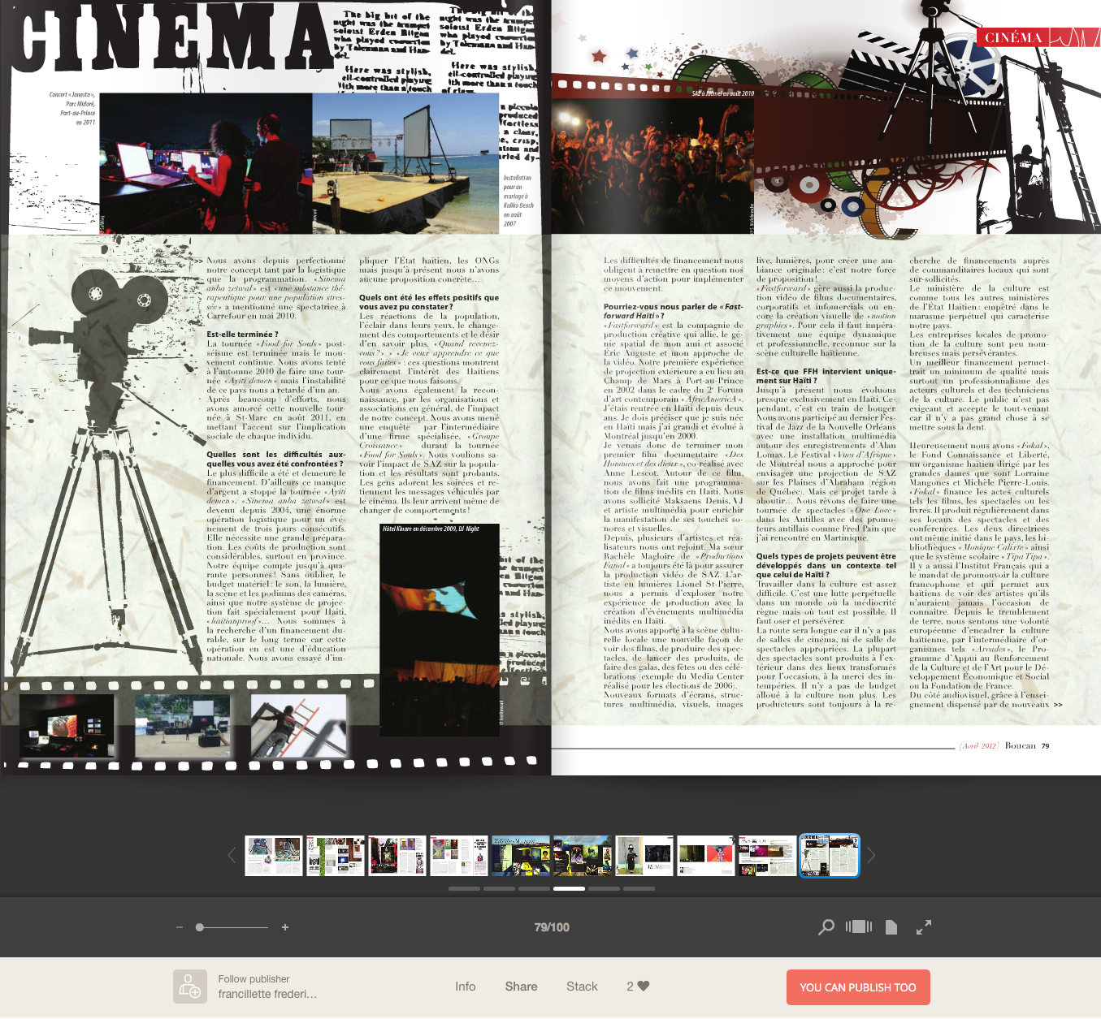
Task: Open the Info tab
Action: pyautogui.click(x=465, y=986)
